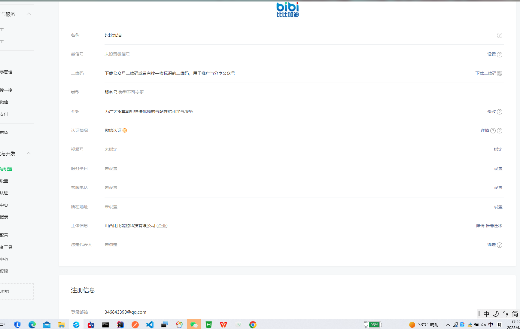This screenshot has width=520, height=329.
Task: Open 搜一搜 in the sidebar
Action: (6, 90)
